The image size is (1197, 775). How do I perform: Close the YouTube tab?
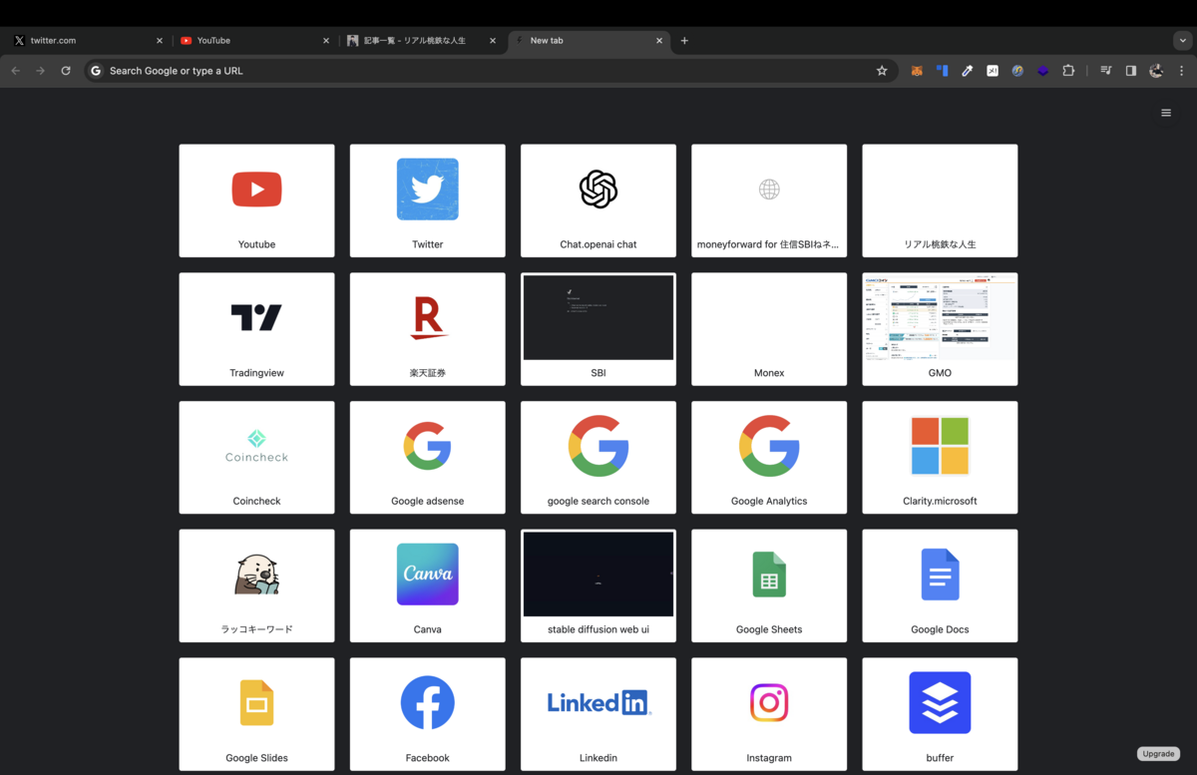pos(326,41)
